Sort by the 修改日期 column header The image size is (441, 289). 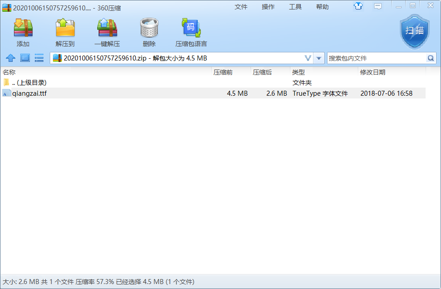click(x=372, y=72)
